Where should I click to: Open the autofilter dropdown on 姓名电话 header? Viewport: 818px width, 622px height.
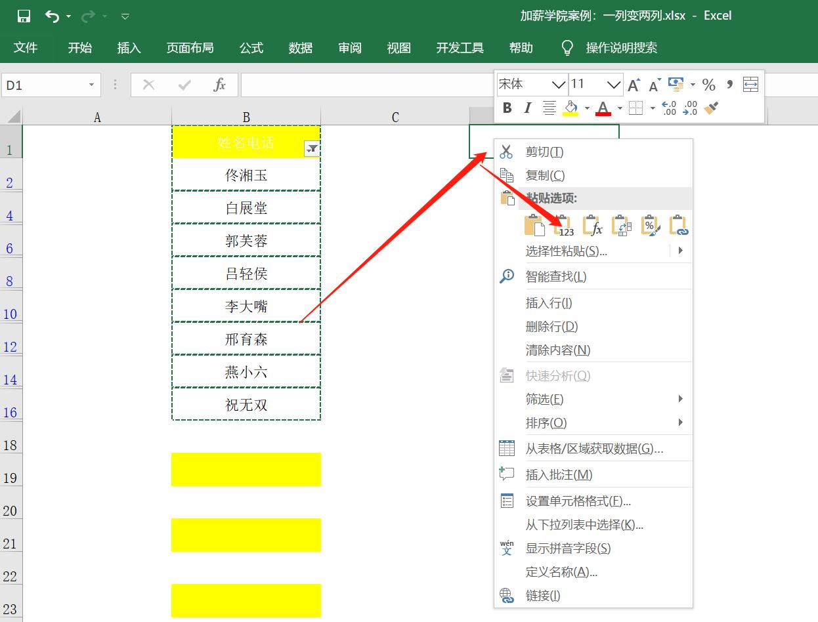(312, 149)
